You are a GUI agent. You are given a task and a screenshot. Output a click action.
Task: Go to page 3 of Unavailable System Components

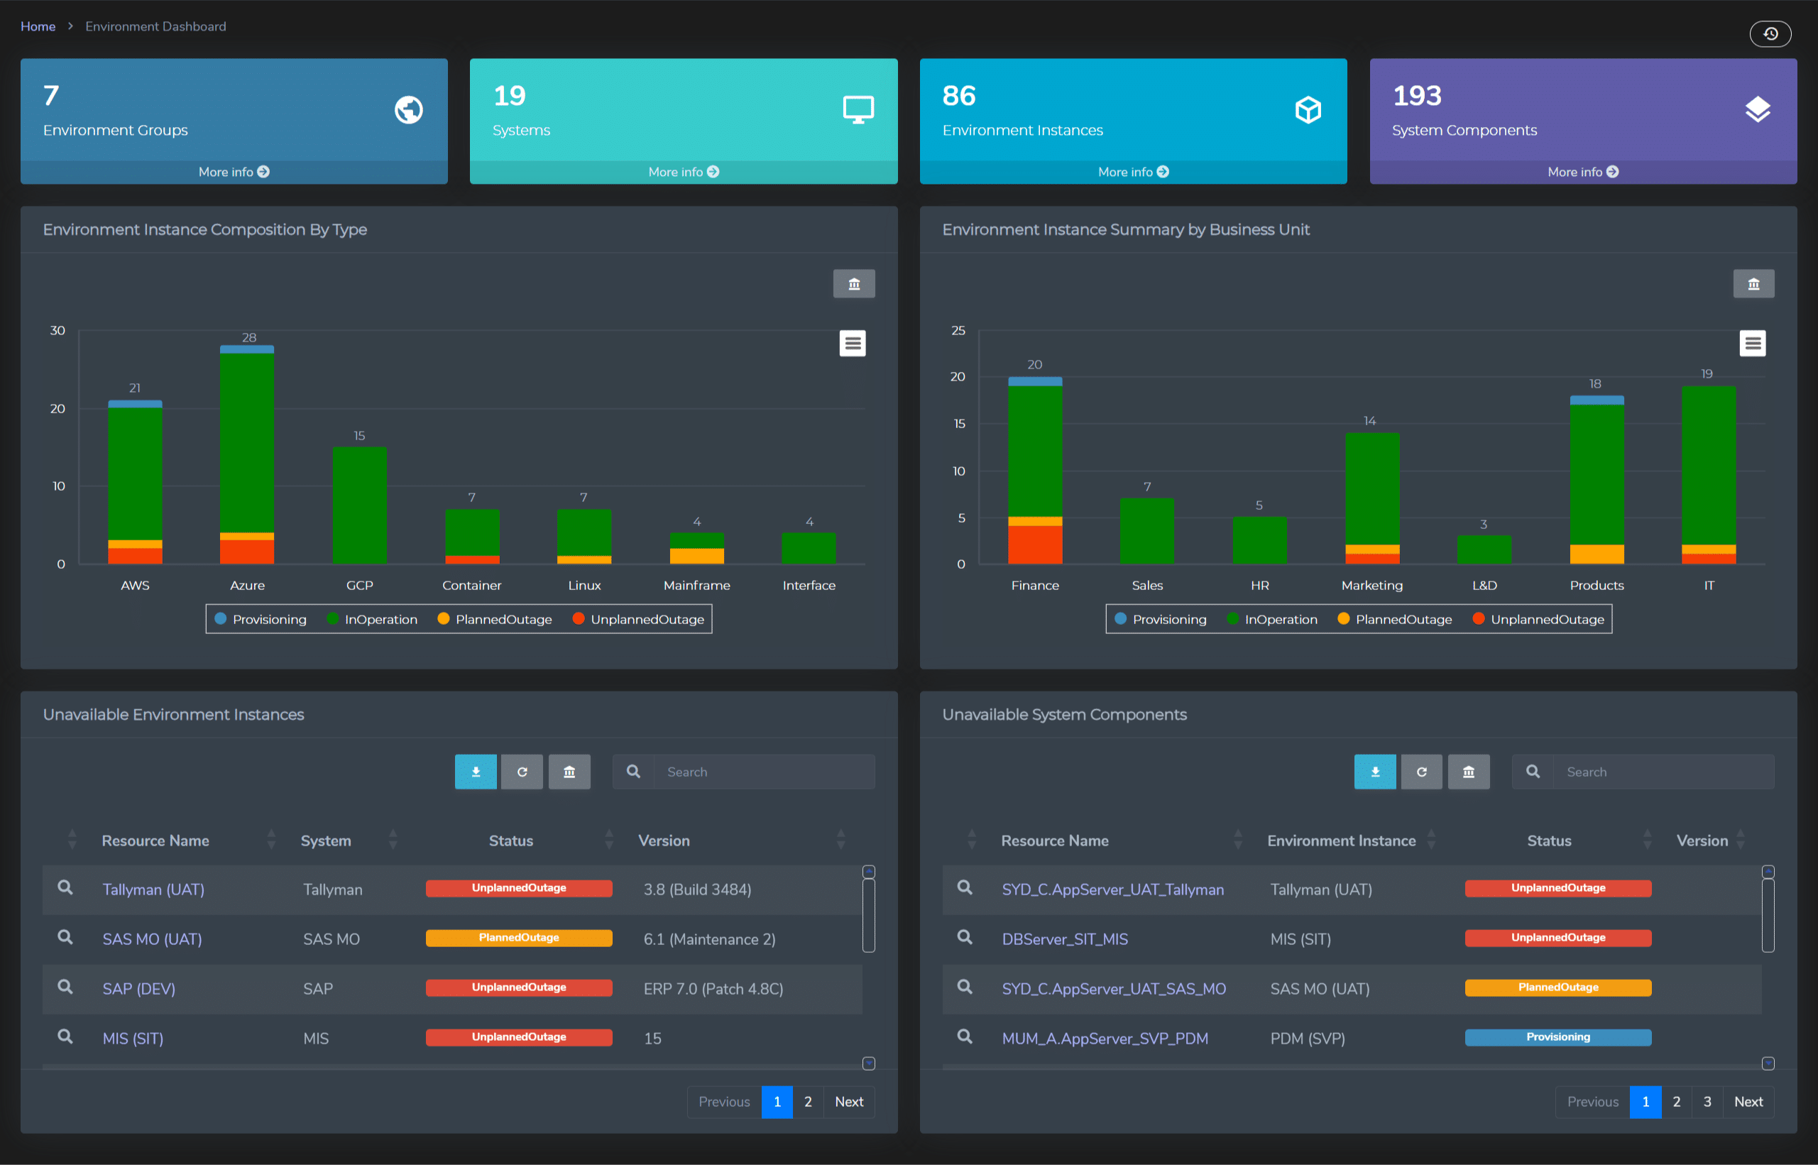click(1707, 1101)
